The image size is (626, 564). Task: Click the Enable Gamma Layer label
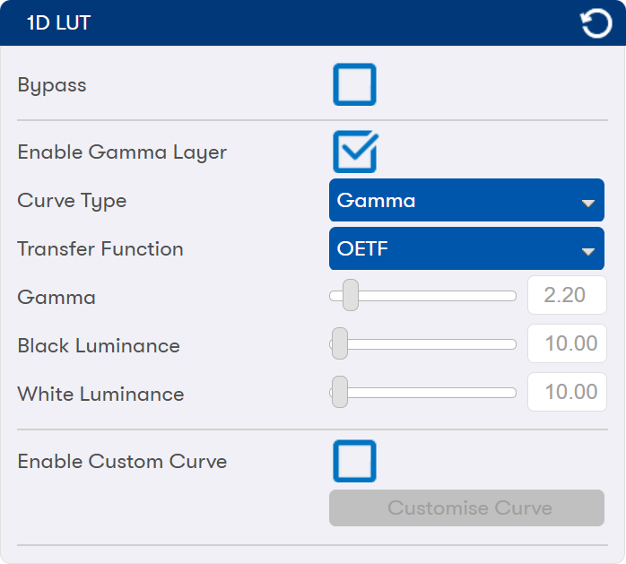(x=122, y=152)
